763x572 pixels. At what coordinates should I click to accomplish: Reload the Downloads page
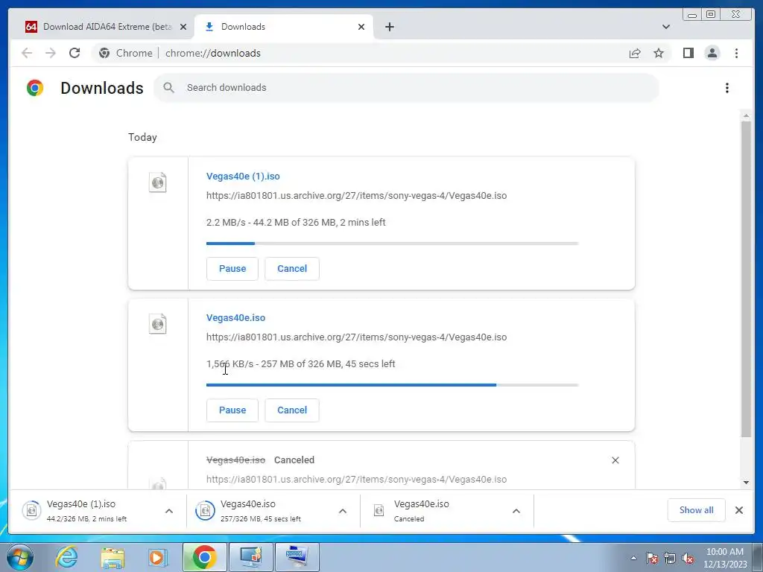pos(75,53)
